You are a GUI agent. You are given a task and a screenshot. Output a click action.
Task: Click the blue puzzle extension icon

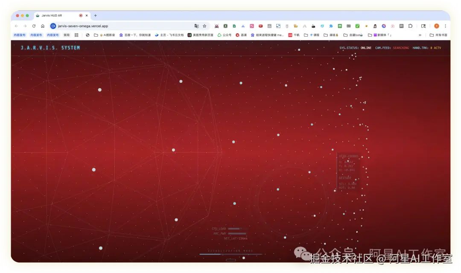point(331,26)
